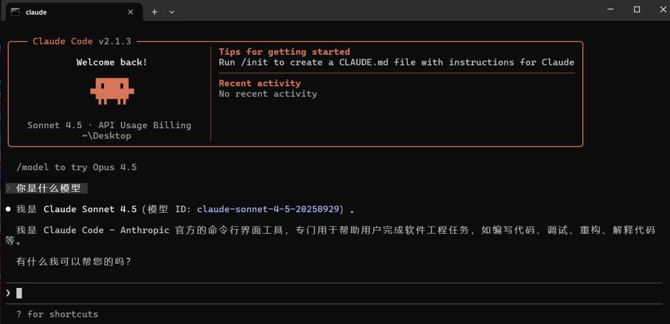Image resolution: width=670 pixels, height=324 pixels.
Task: Click the "Sonnet 4.5 · API Usage Billing" text
Action: 109,125
